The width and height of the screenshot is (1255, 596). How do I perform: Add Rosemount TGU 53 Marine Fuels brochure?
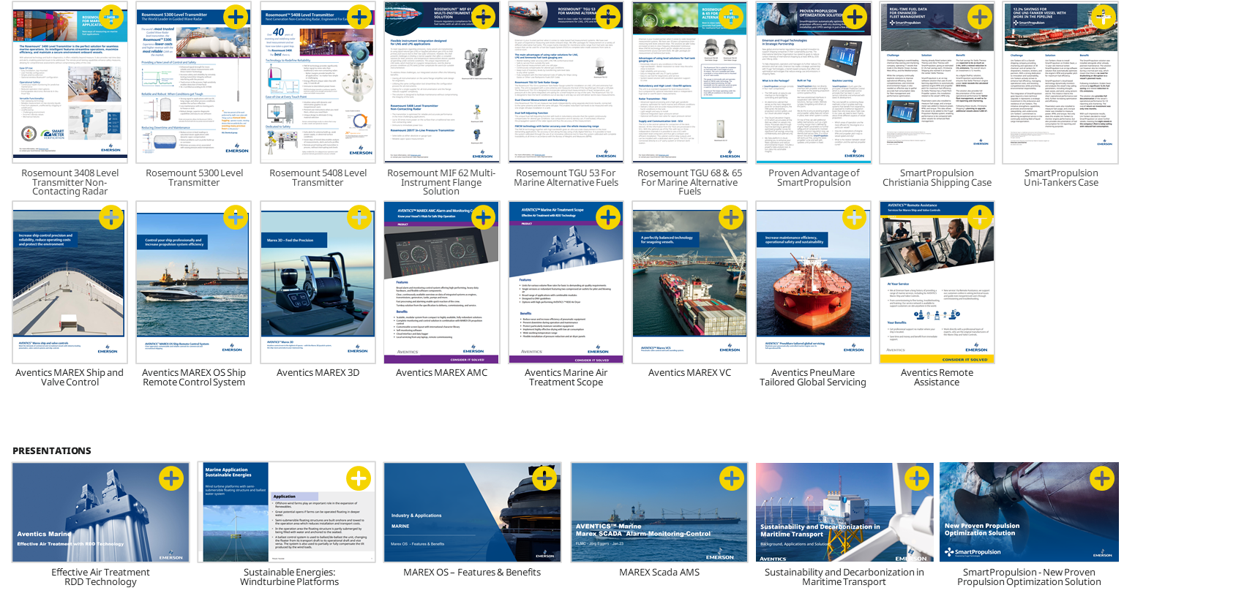coord(607,17)
